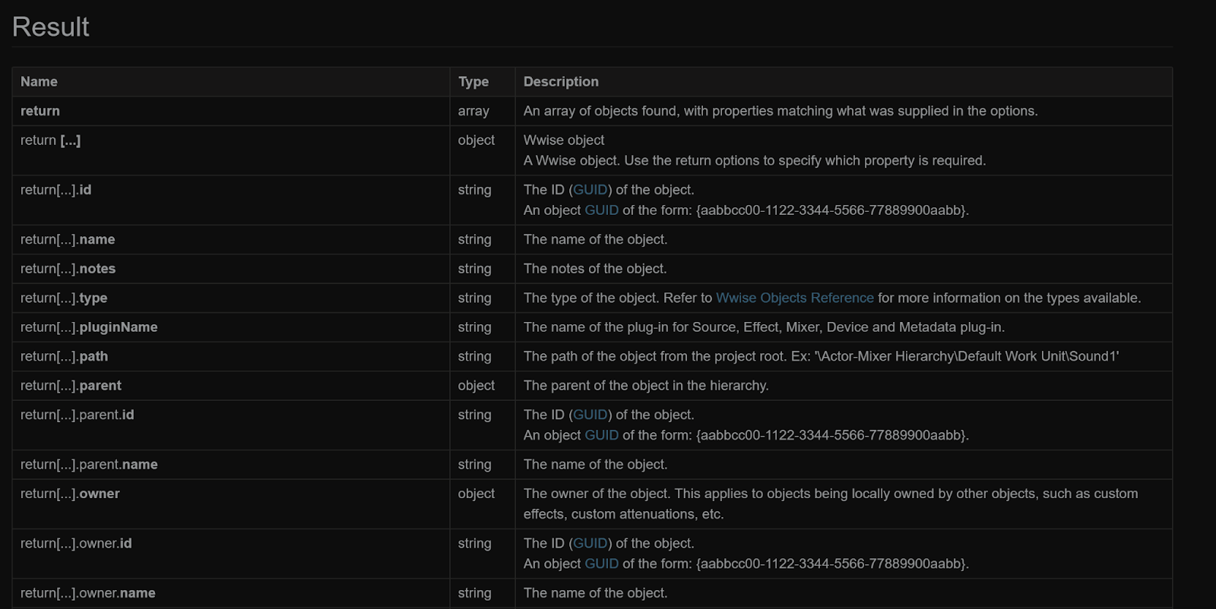Click the 'Wwise object' description text
Viewport: 1216px width, 609px height.
[x=564, y=140]
